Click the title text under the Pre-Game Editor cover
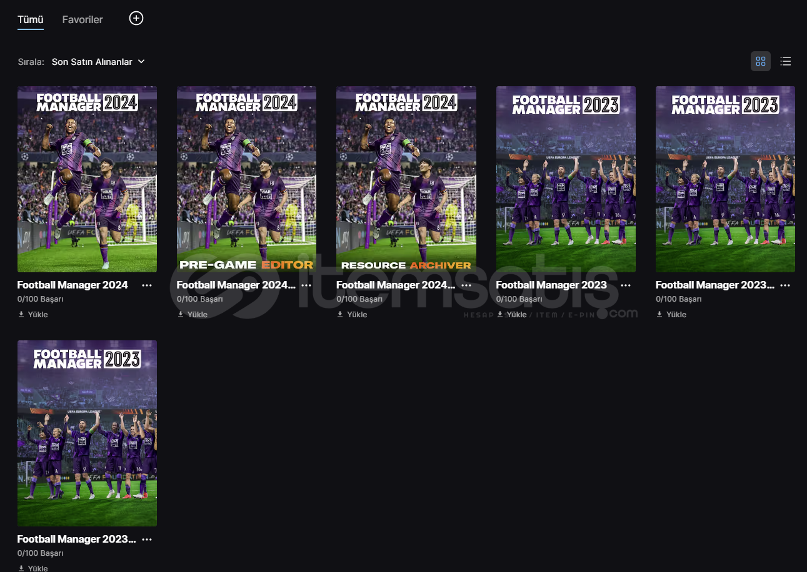 pyautogui.click(x=236, y=285)
